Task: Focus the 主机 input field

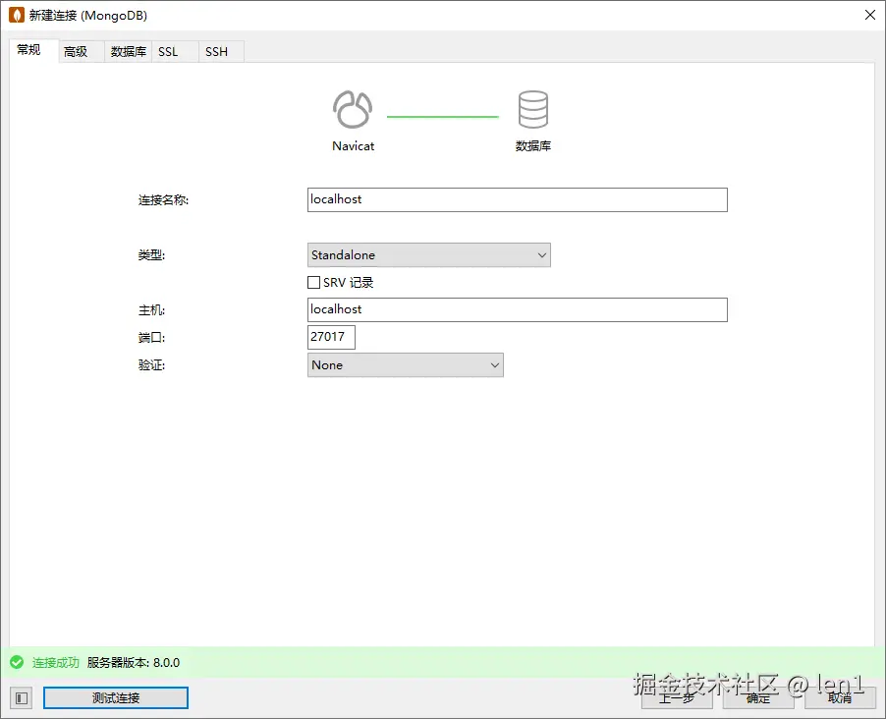Action: pyautogui.click(x=517, y=309)
